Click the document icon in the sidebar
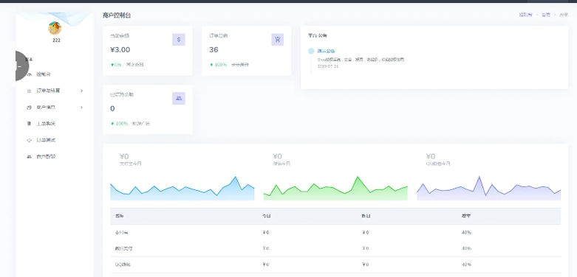The height and width of the screenshot is (277, 577). pos(30,124)
